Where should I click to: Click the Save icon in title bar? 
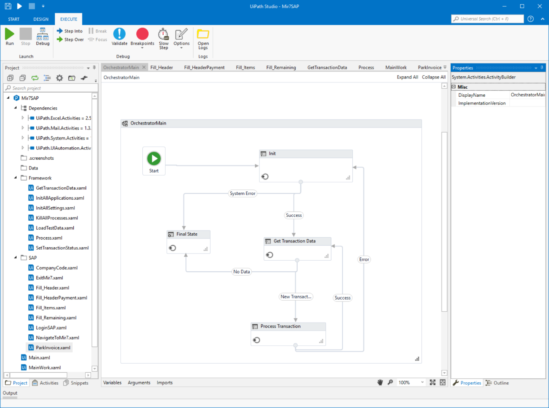8,6
